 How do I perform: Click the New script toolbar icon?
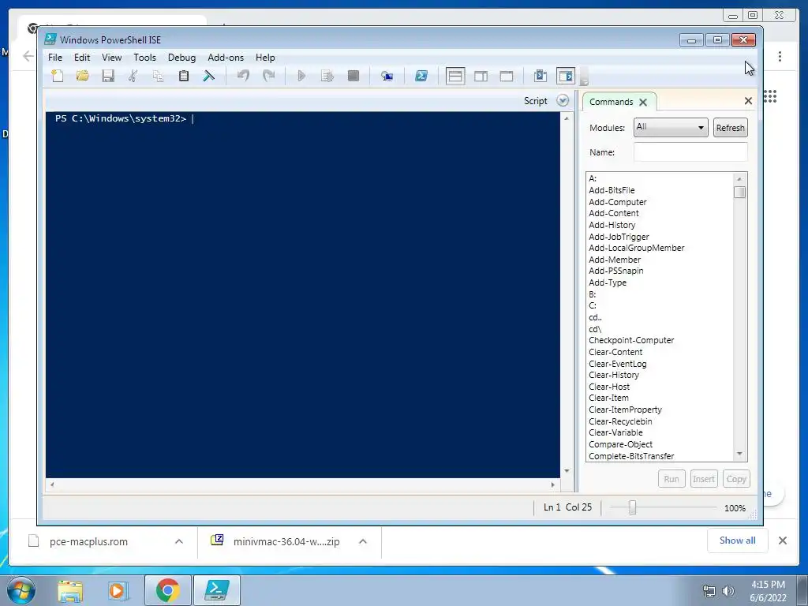58,77
